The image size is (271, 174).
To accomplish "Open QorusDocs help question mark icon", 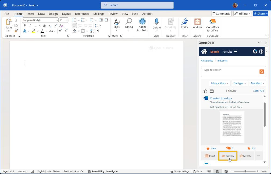I will pos(261,52).
